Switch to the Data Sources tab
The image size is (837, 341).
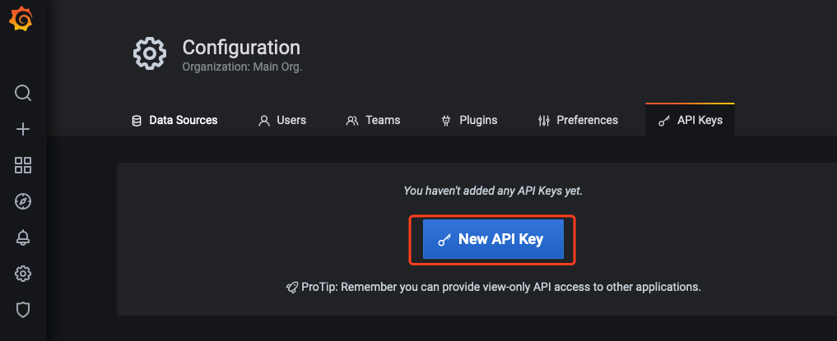coord(174,120)
